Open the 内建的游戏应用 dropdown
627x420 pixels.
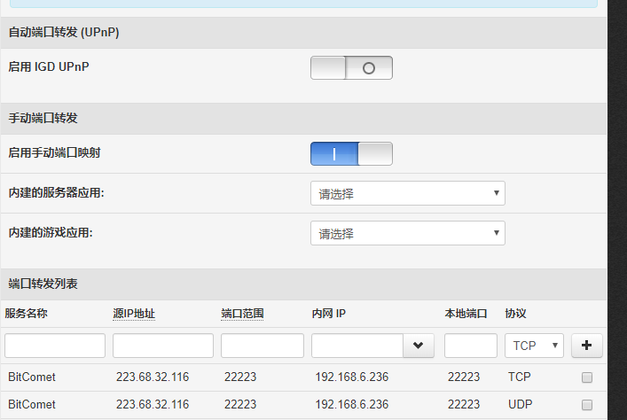[x=407, y=233]
